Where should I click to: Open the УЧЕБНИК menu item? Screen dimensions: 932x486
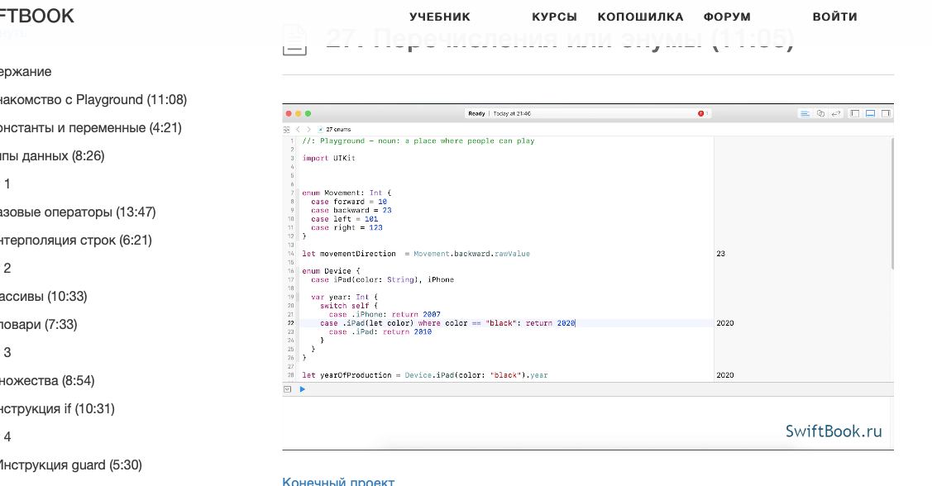(440, 17)
